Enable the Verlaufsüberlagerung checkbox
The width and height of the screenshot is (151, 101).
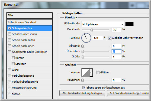pyautogui.click(x=9, y=82)
